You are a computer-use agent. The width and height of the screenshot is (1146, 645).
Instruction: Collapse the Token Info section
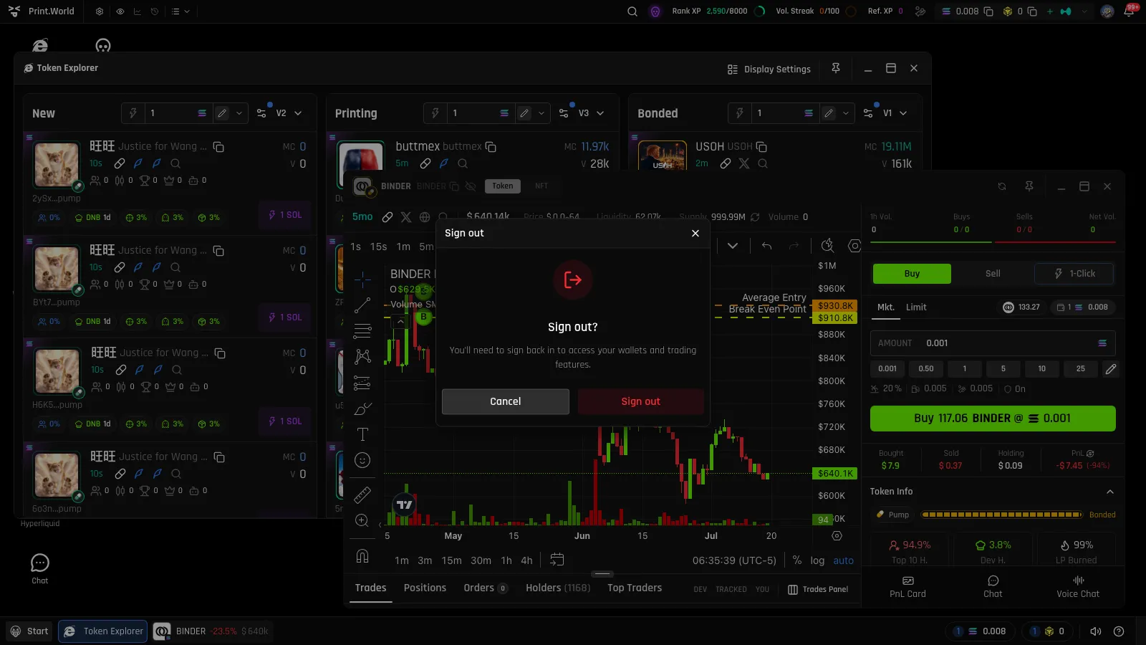click(1110, 492)
